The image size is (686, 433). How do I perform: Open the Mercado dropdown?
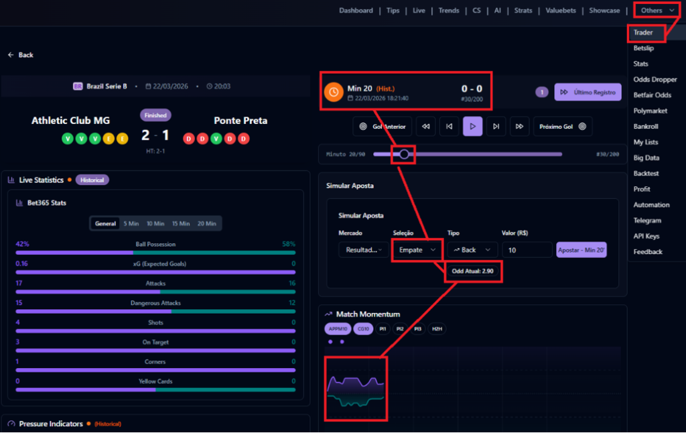point(363,250)
